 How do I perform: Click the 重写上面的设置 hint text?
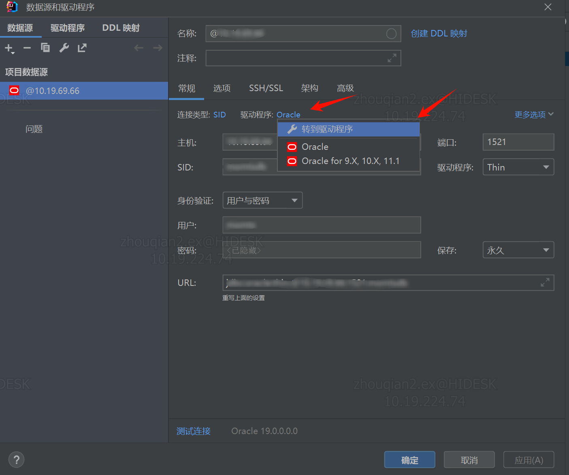[243, 298]
